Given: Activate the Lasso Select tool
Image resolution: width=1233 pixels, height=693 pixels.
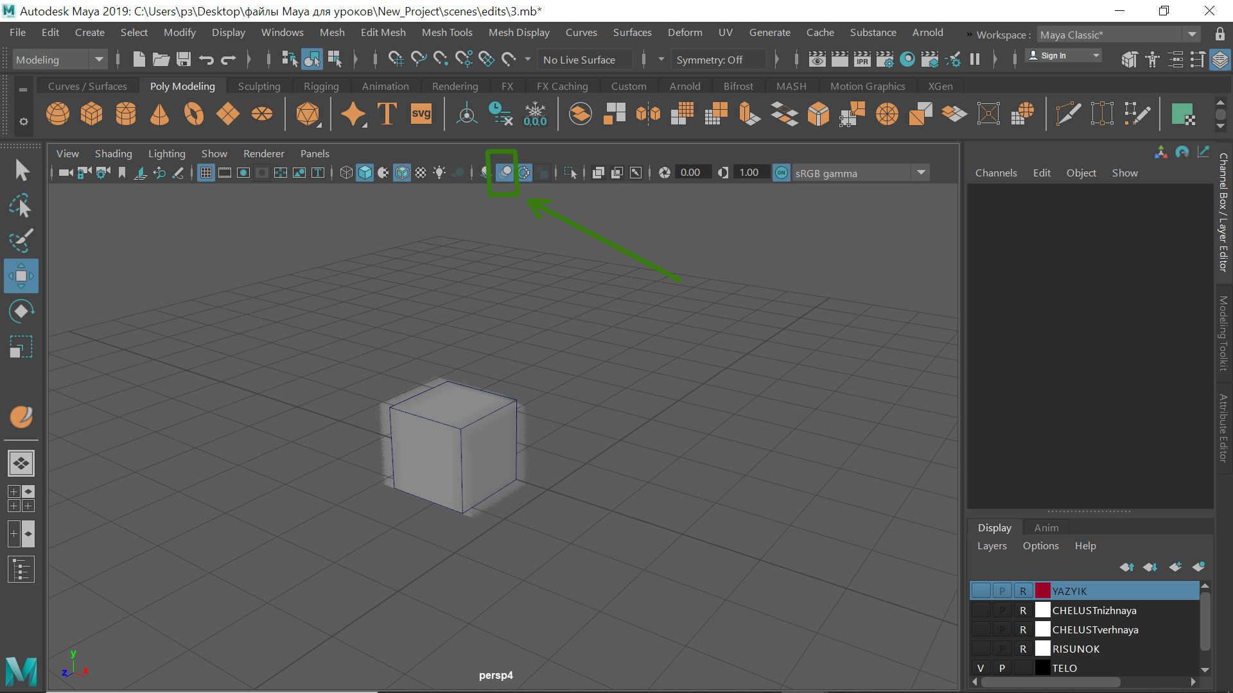Looking at the screenshot, I should pos(21,206).
